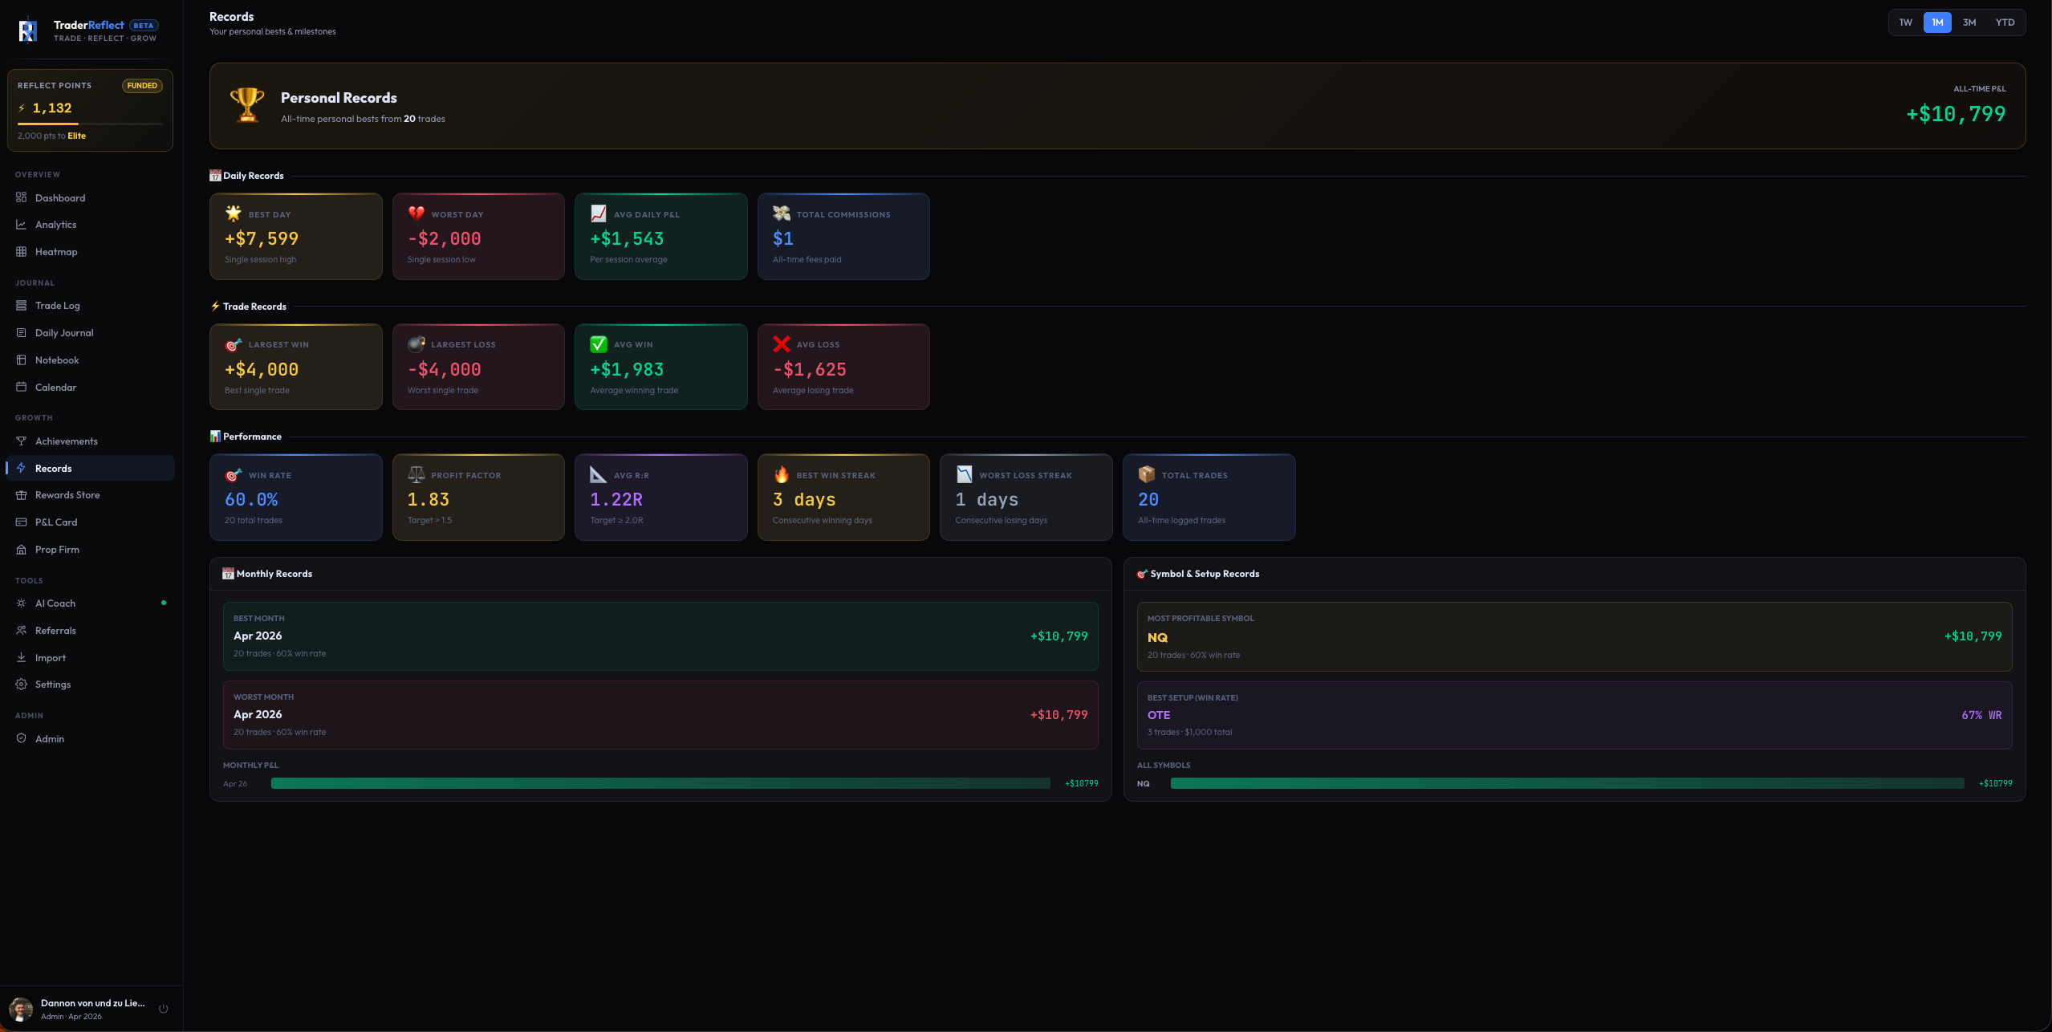Click the Records lightning icon in sidebar
The image size is (2052, 1032).
[x=22, y=468]
